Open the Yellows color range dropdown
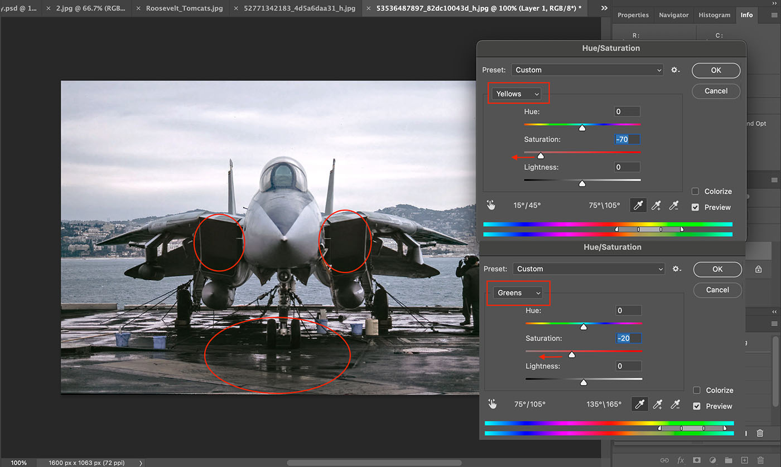Viewport: 781px width, 467px height. click(517, 94)
